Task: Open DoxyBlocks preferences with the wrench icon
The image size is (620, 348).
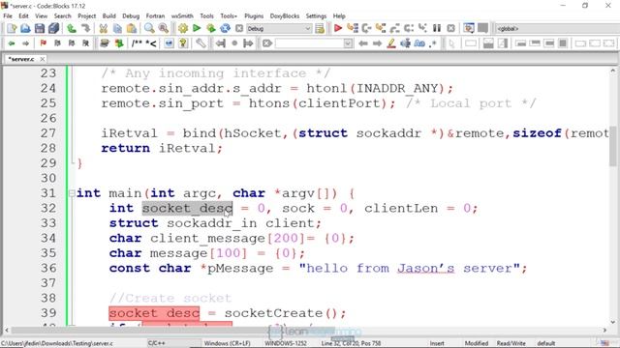Action: (201, 43)
